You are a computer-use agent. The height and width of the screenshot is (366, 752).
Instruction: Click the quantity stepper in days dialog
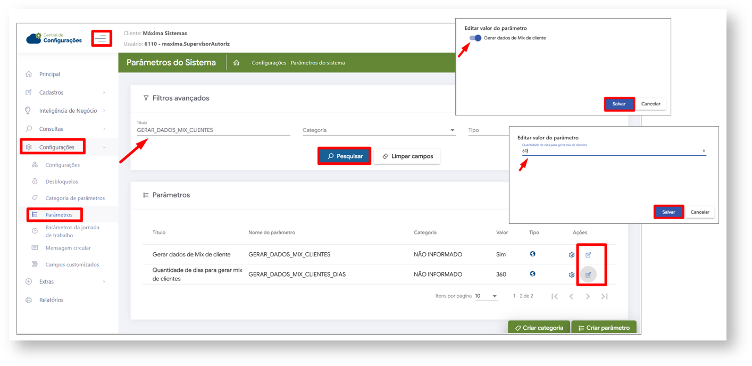point(704,151)
